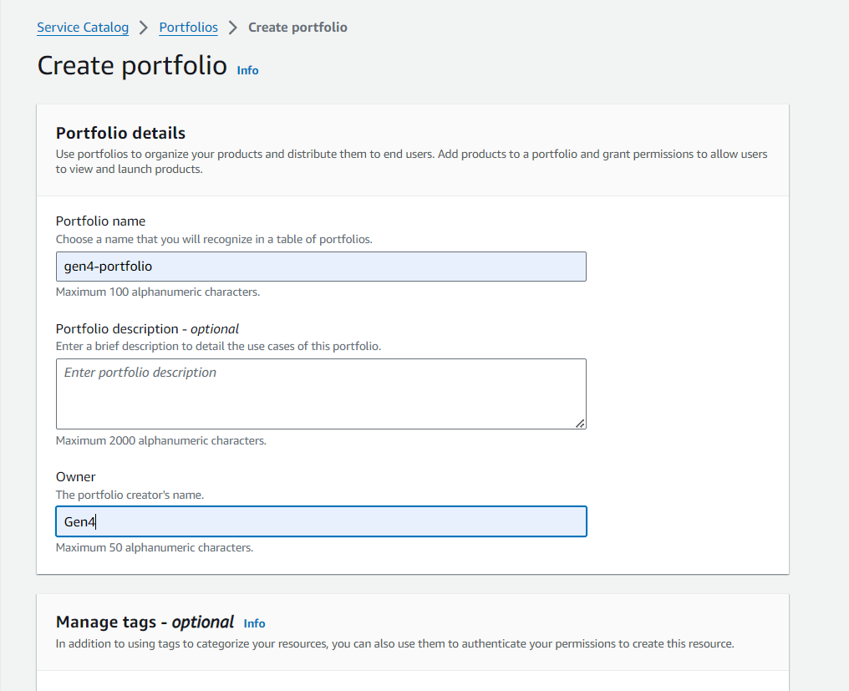Open the Service Catalog breadcrumb link
The width and height of the screenshot is (849, 691).
(x=83, y=27)
